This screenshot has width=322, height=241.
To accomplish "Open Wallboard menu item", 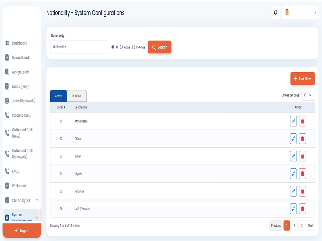I will [x=19, y=186].
